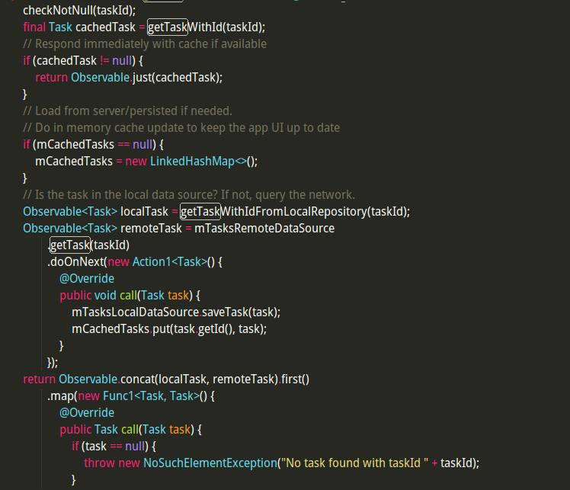Click the doOnNext method call
570x490 pixels.
(77, 261)
